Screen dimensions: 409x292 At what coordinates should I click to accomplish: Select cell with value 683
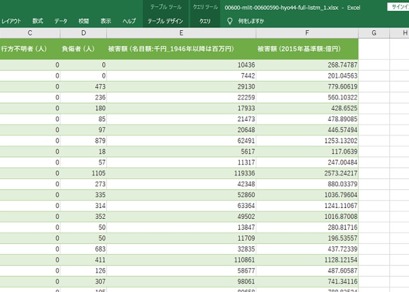pyautogui.click(x=84, y=249)
